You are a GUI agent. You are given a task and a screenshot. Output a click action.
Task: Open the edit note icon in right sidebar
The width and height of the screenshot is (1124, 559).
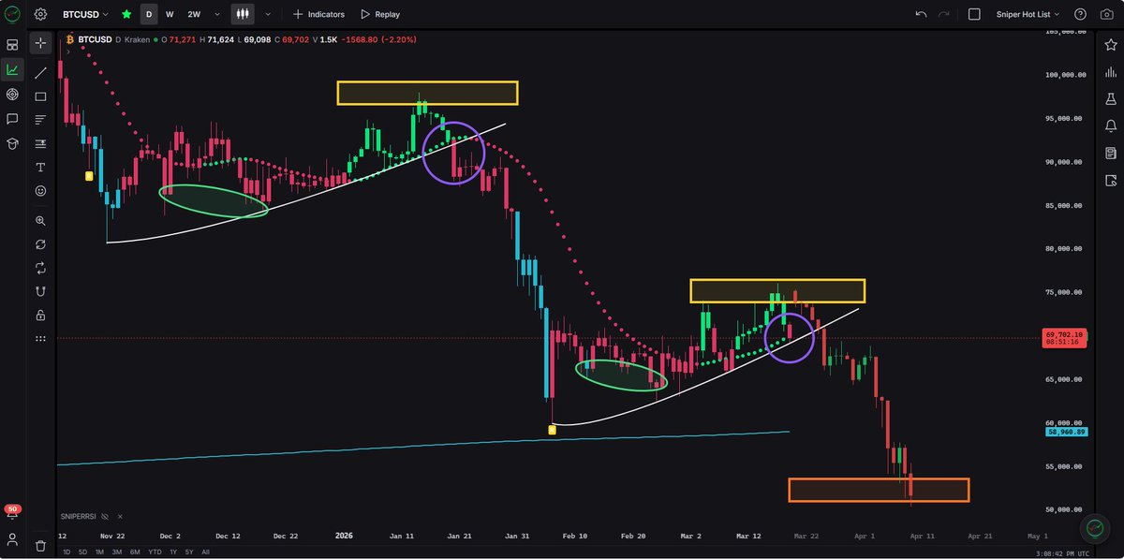pyautogui.click(x=1110, y=180)
